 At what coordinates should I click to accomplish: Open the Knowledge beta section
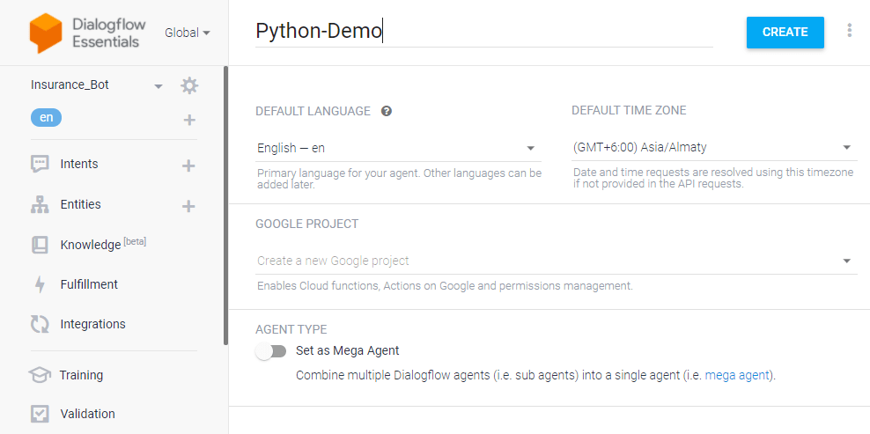coord(90,245)
